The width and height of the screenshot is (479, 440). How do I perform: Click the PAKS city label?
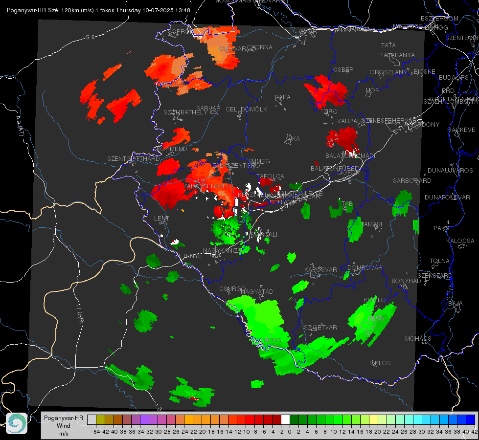[441, 228]
